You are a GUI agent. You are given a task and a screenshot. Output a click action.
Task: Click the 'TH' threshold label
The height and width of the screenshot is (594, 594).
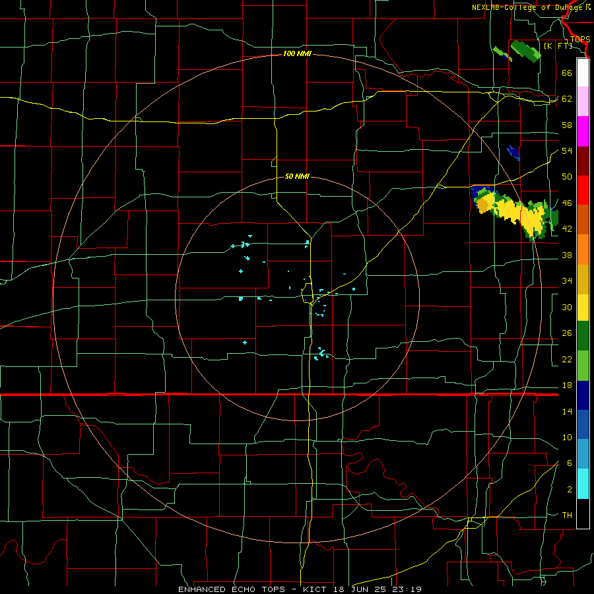click(x=567, y=515)
